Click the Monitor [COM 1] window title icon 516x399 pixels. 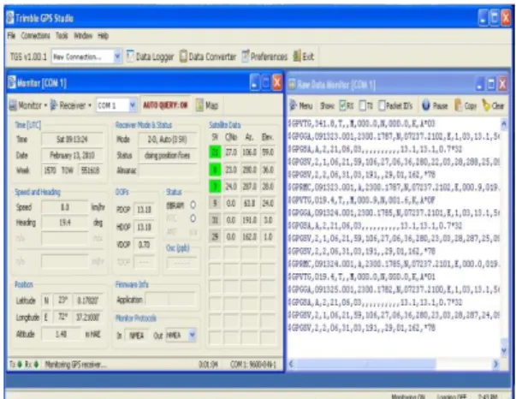[x=12, y=82]
